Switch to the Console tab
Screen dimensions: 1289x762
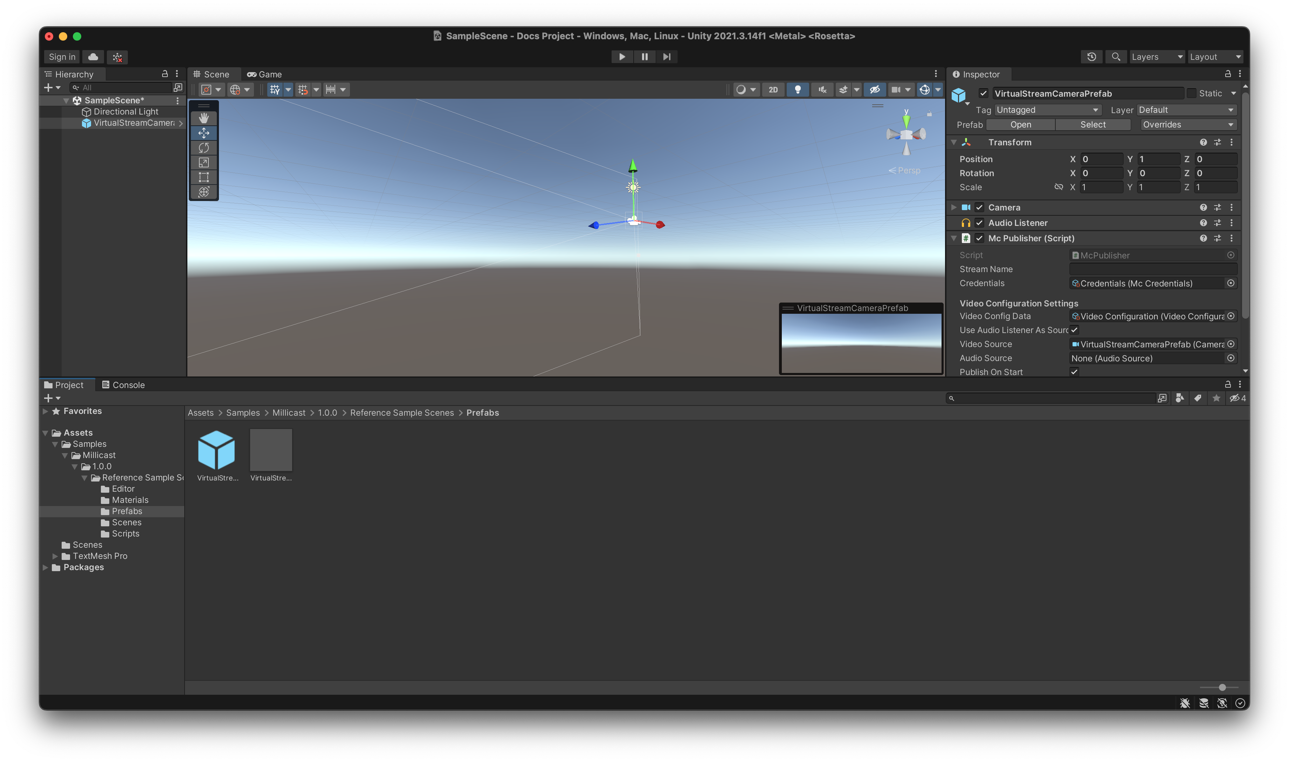(x=123, y=385)
